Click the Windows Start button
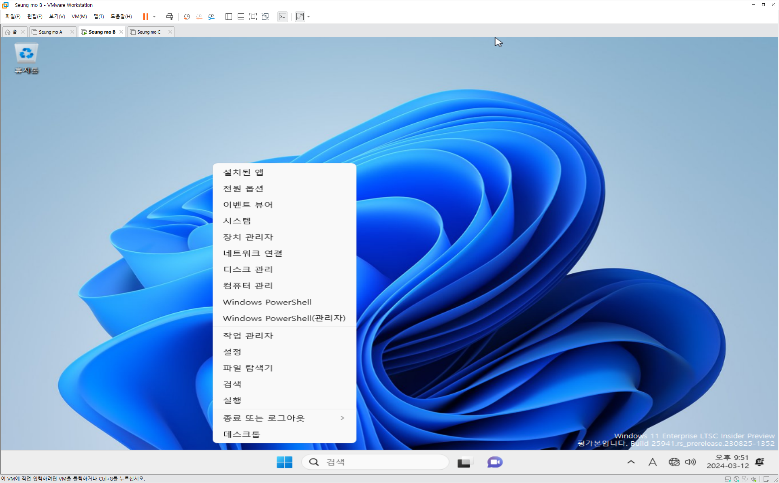Viewport: 779px width, 483px height. pos(284,462)
